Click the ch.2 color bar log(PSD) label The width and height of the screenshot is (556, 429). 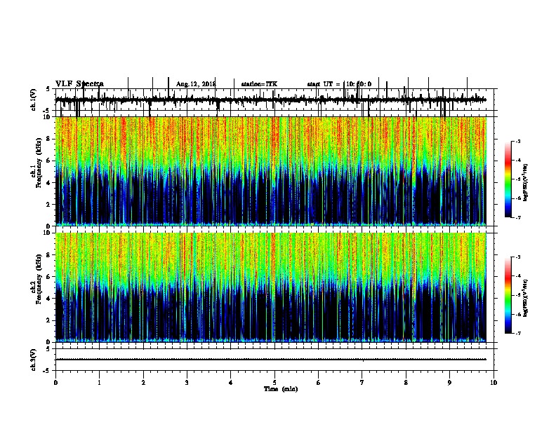[x=526, y=298]
